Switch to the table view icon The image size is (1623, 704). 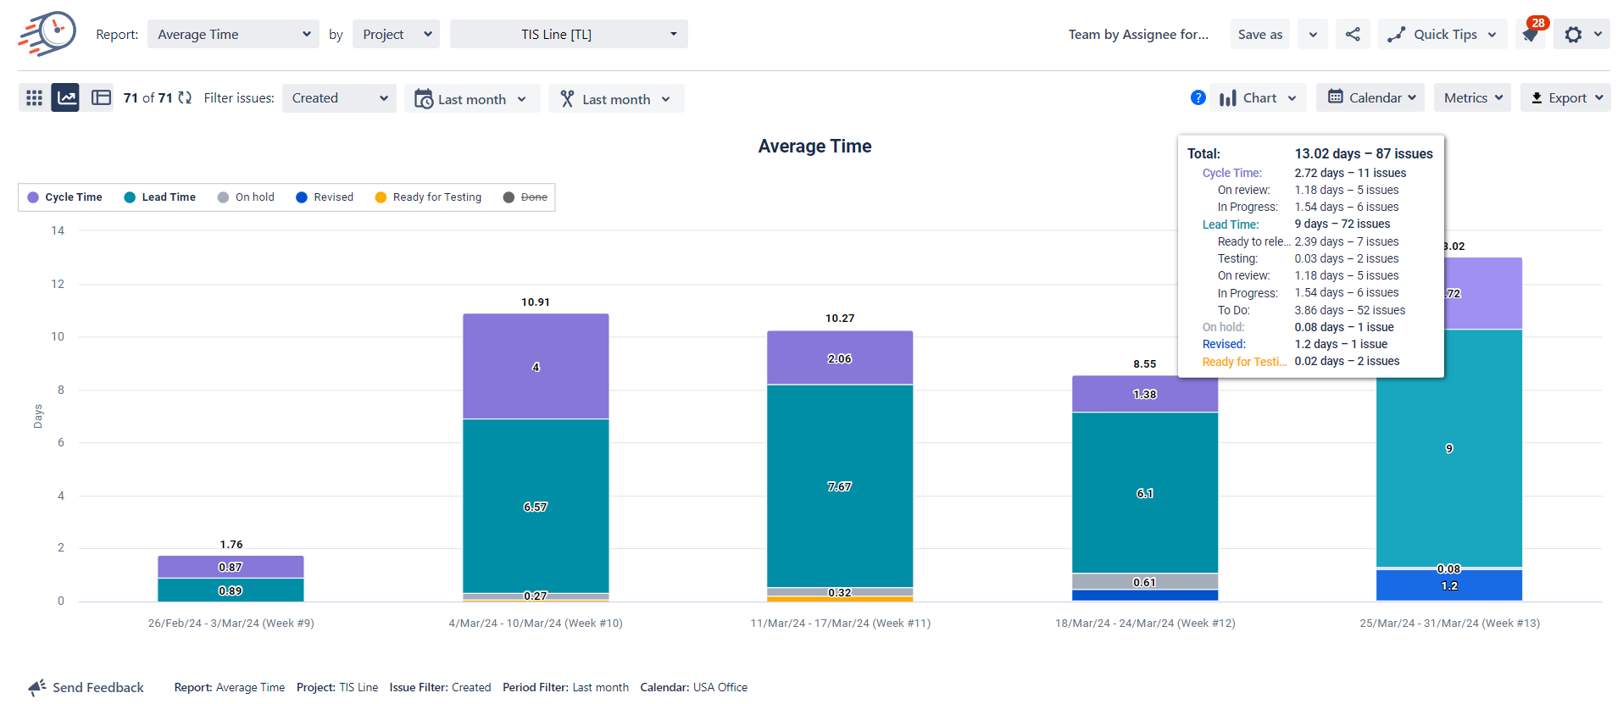(101, 98)
